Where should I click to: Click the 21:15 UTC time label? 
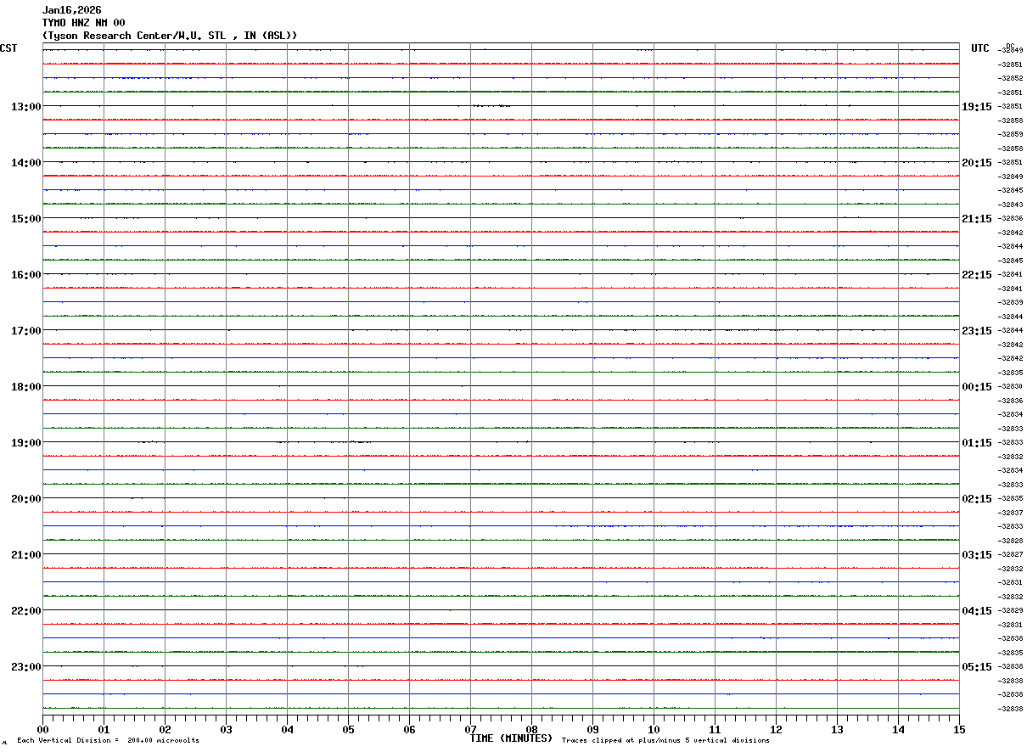pyautogui.click(x=977, y=219)
